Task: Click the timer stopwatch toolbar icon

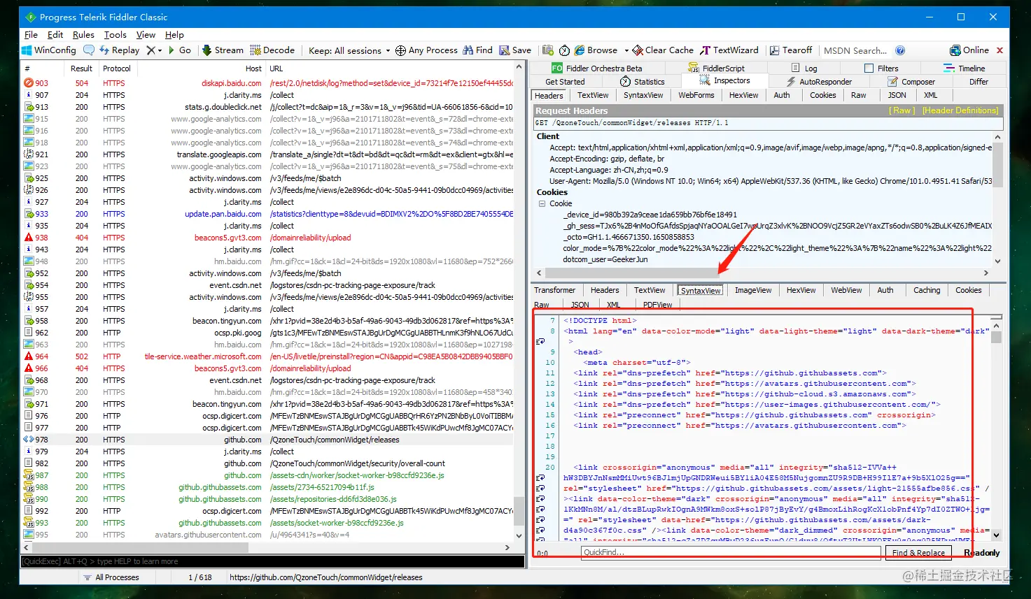Action: click(x=564, y=50)
